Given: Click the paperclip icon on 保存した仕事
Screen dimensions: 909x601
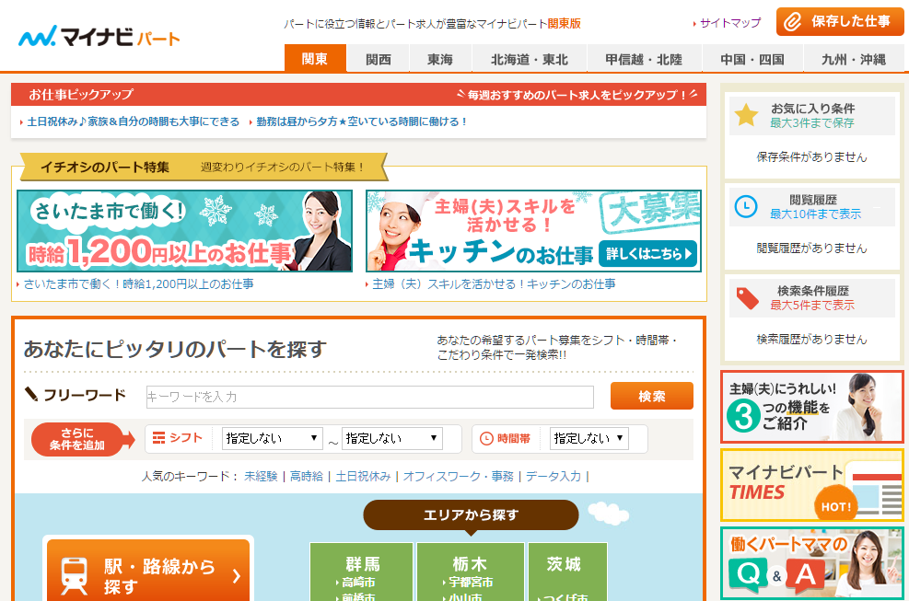Looking at the screenshot, I should pos(792,22).
